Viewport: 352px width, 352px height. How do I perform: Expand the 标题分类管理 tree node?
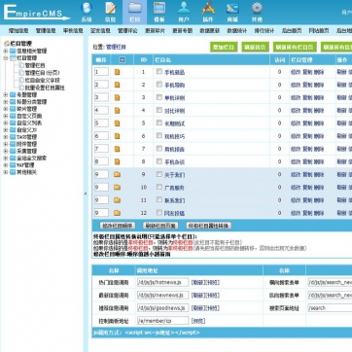coord(6,102)
